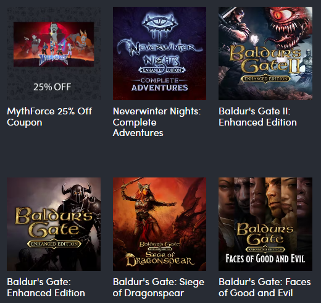321x303 pixels.
Task: Open Faces of Good and Evil cover
Action: pos(265,224)
